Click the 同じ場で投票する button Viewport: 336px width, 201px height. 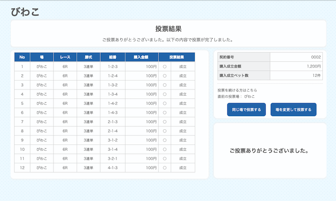pos(246,109)
